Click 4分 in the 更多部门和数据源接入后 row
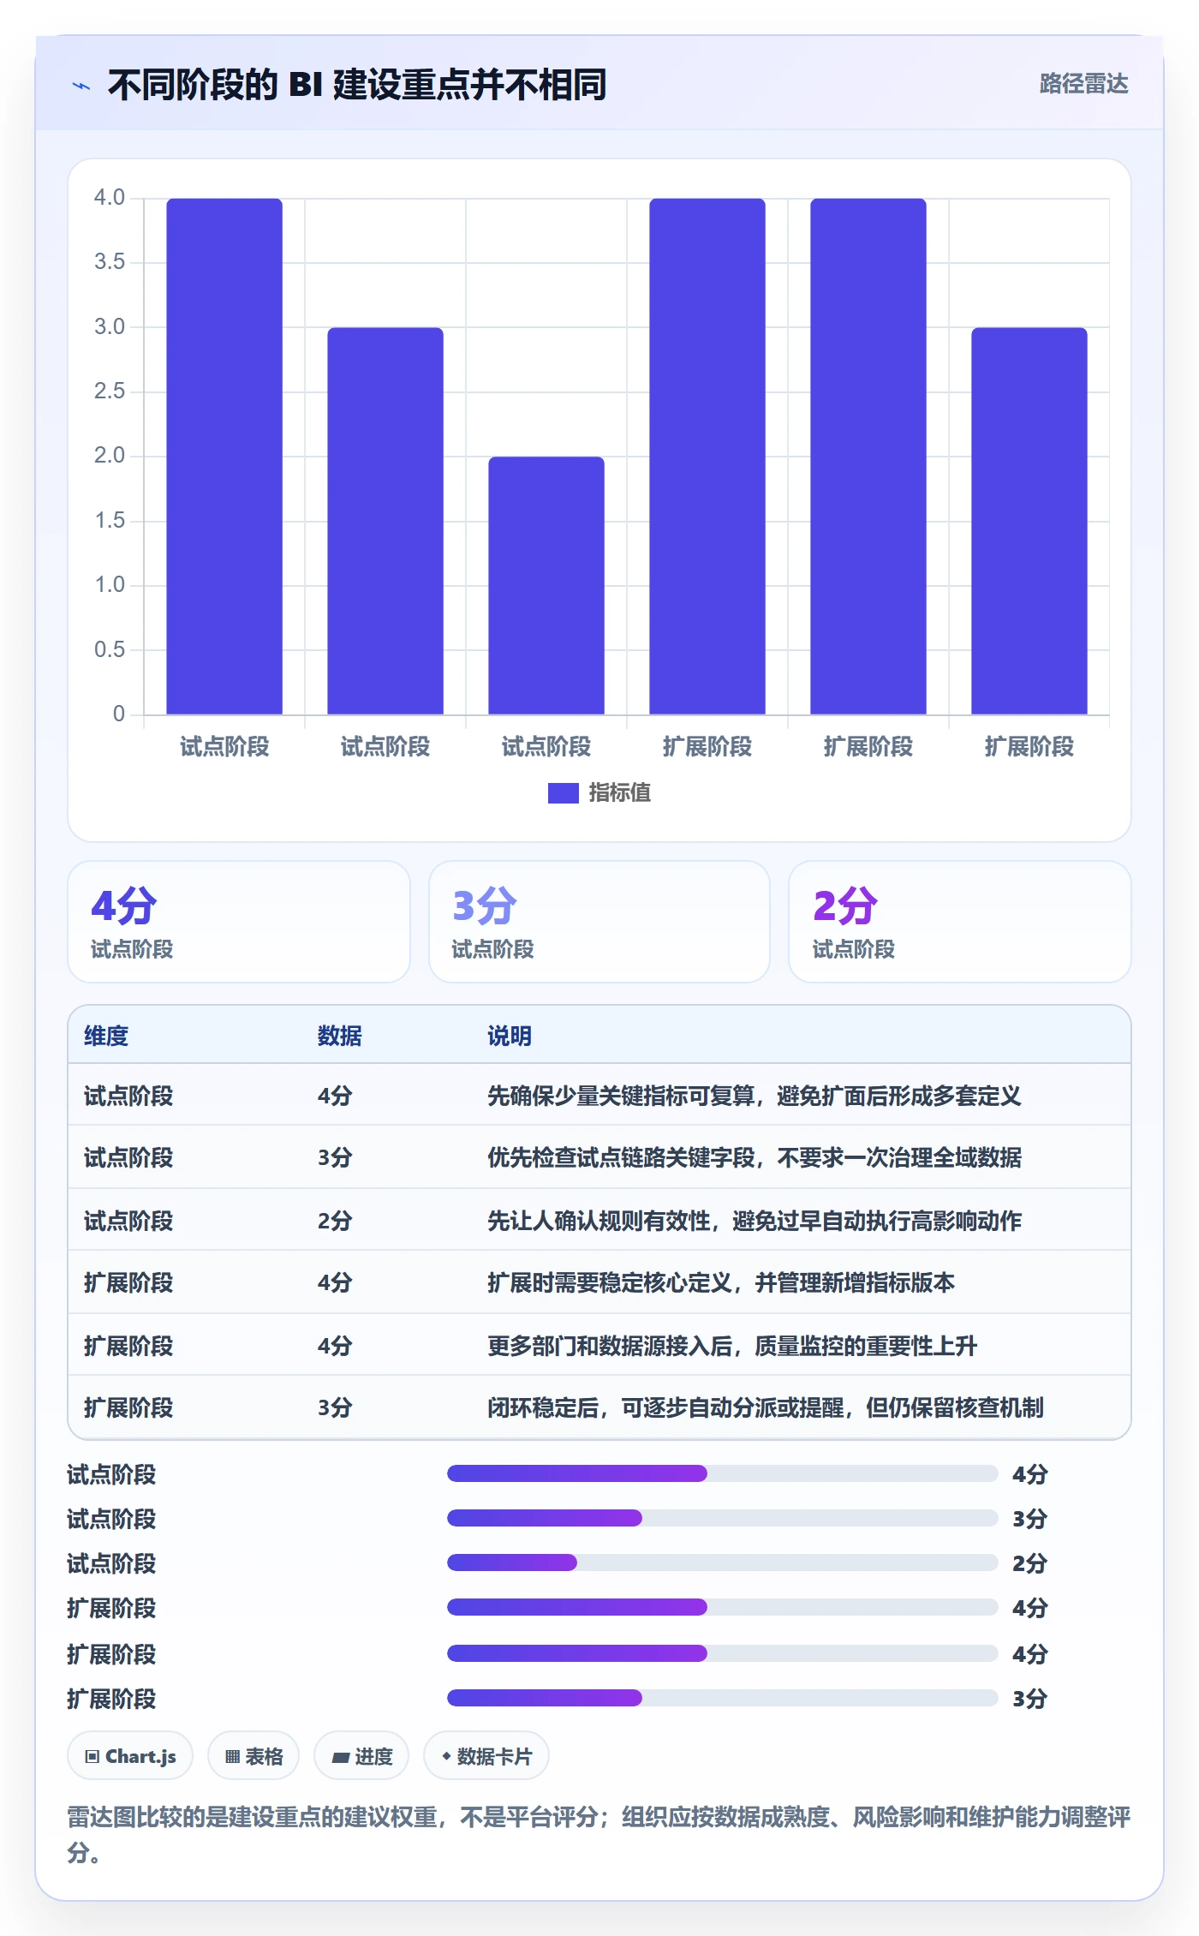 pos(335,1346)
